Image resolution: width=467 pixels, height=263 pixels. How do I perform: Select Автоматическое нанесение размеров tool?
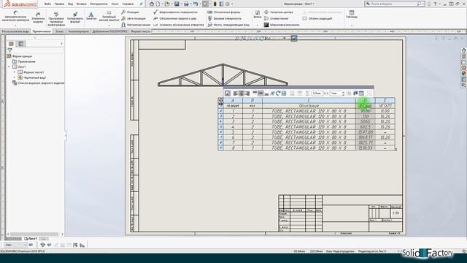pyautogui.click(x=15, y=17)
